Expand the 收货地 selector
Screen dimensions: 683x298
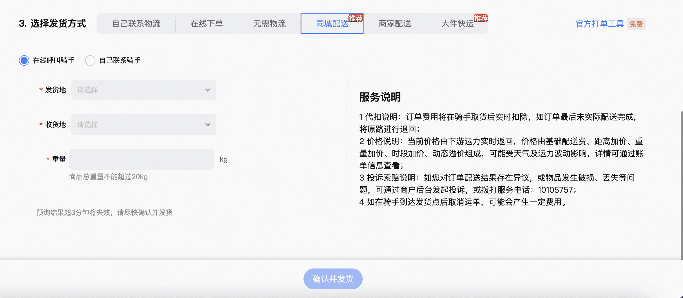pos(144,124)
